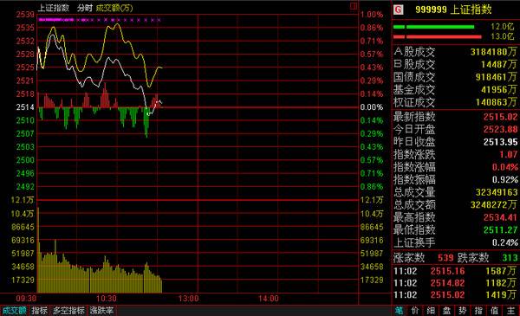Click the 13:00 time axis label
Viewport: 520px width, 316px height.
188,299
